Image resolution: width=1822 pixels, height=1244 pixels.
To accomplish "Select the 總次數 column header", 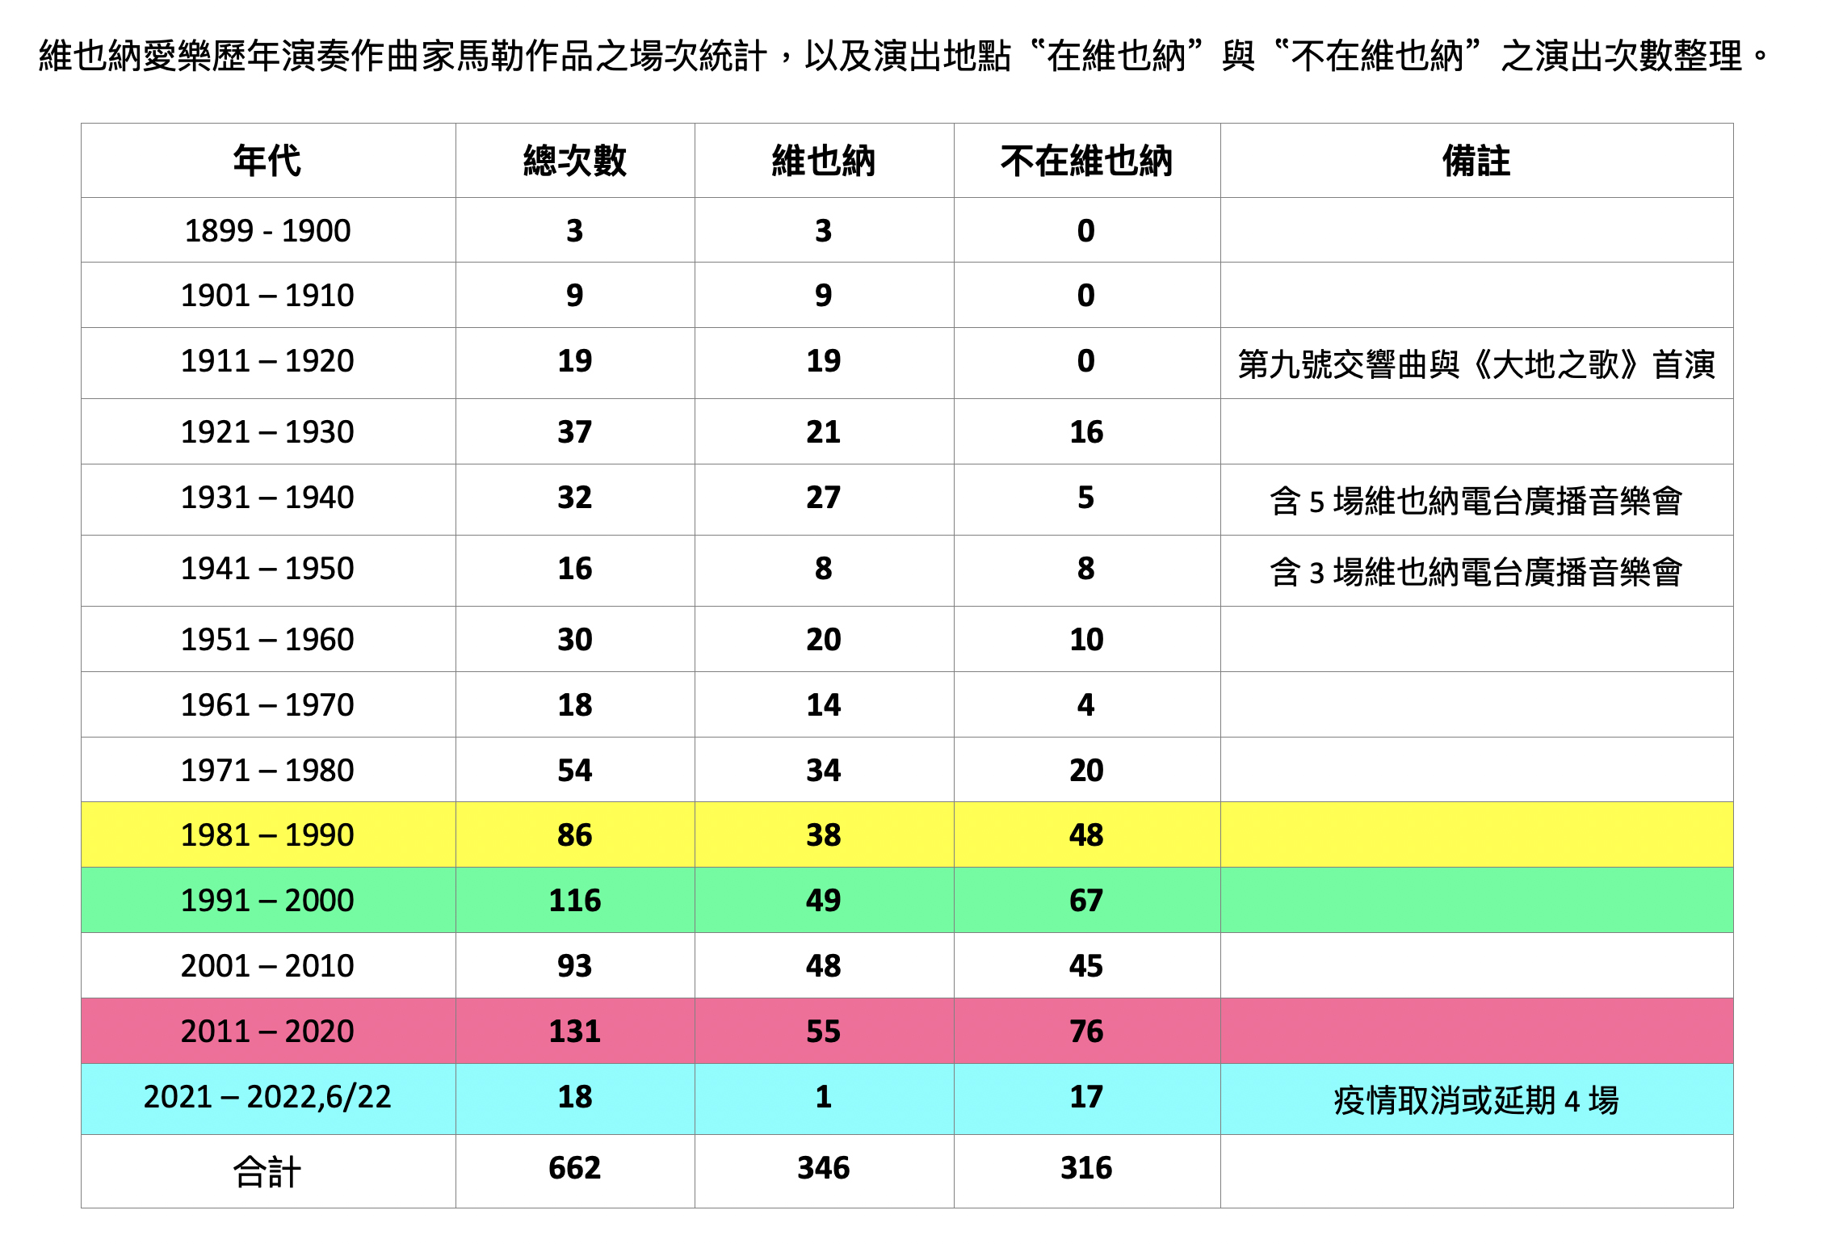I will click(x=575, y=160).
